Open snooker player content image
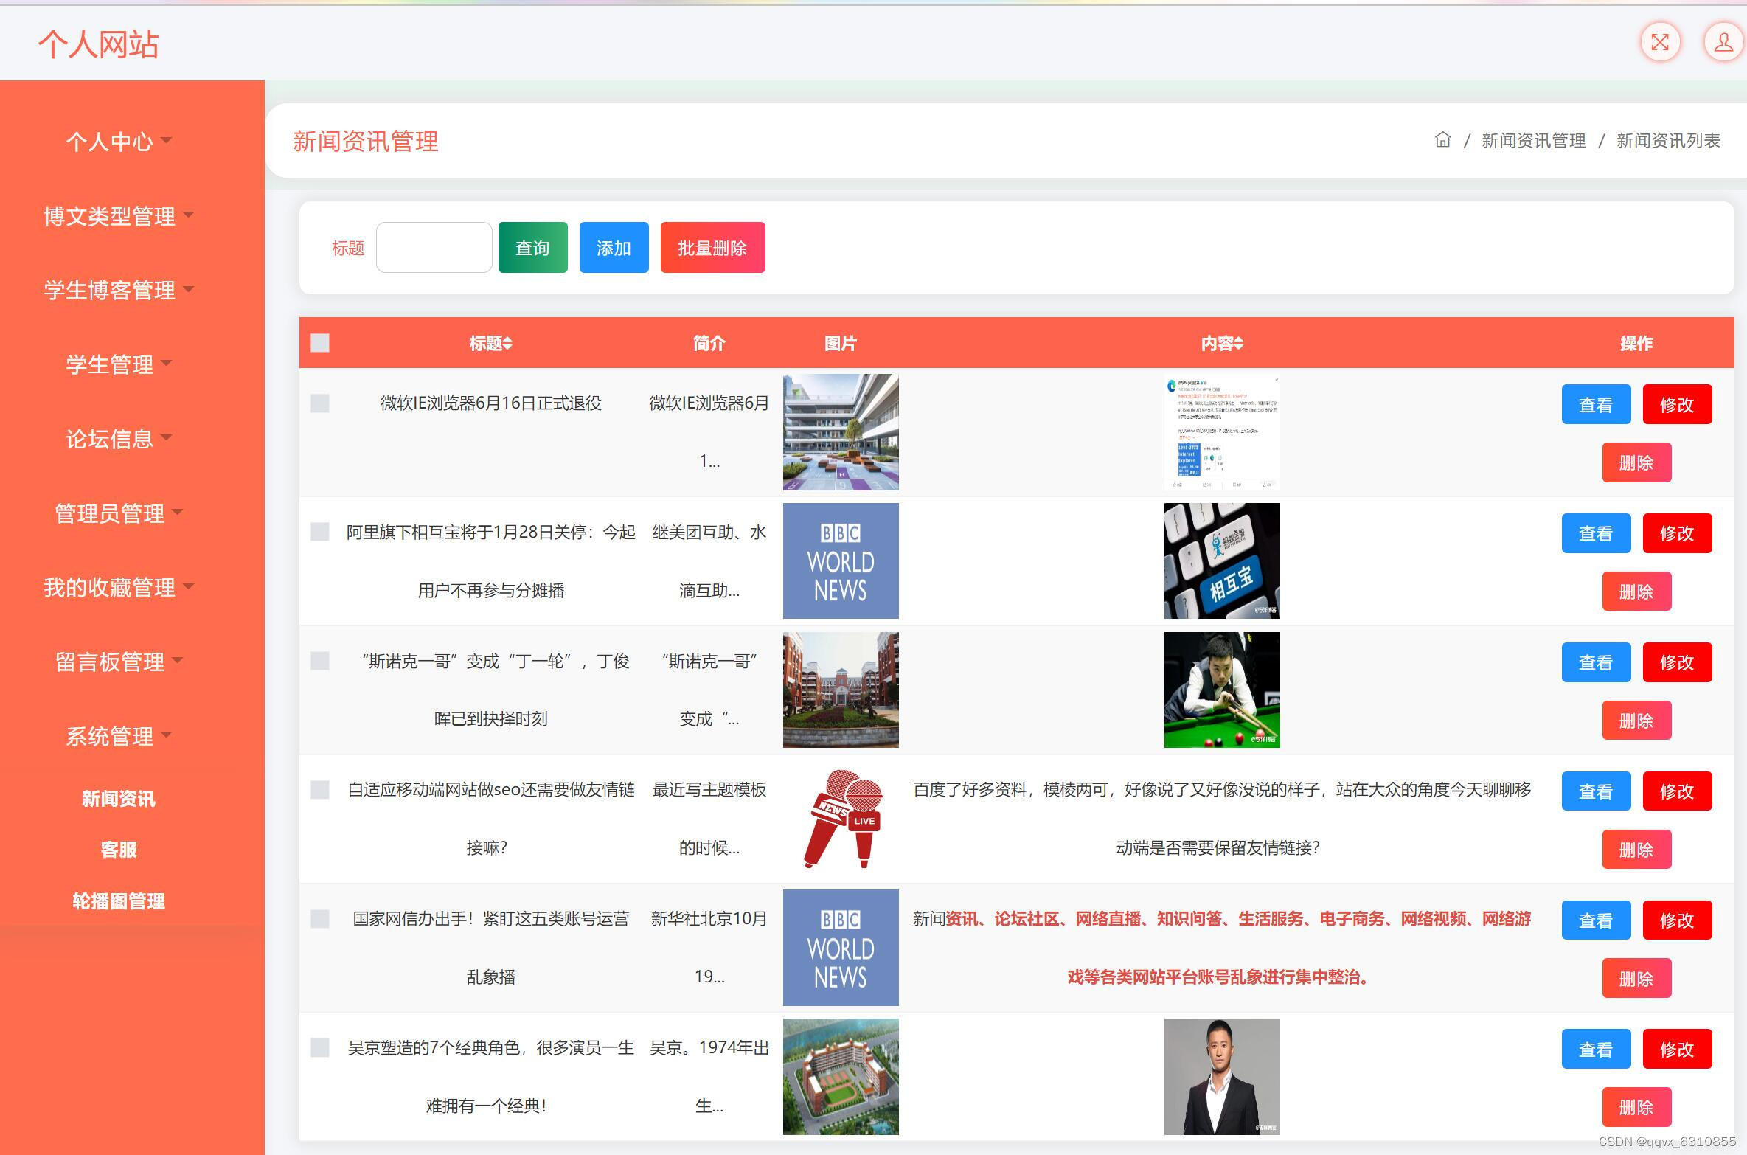 1221,690
